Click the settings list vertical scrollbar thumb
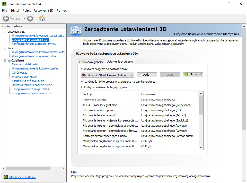The width and height of the screenshot is (247, 183). 201,105
